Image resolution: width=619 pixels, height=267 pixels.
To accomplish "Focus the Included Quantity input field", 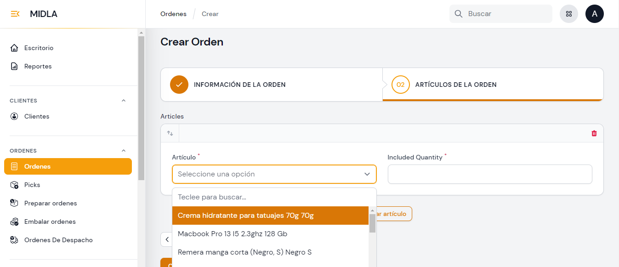I will pyautogui.click(x=489, y=174).
